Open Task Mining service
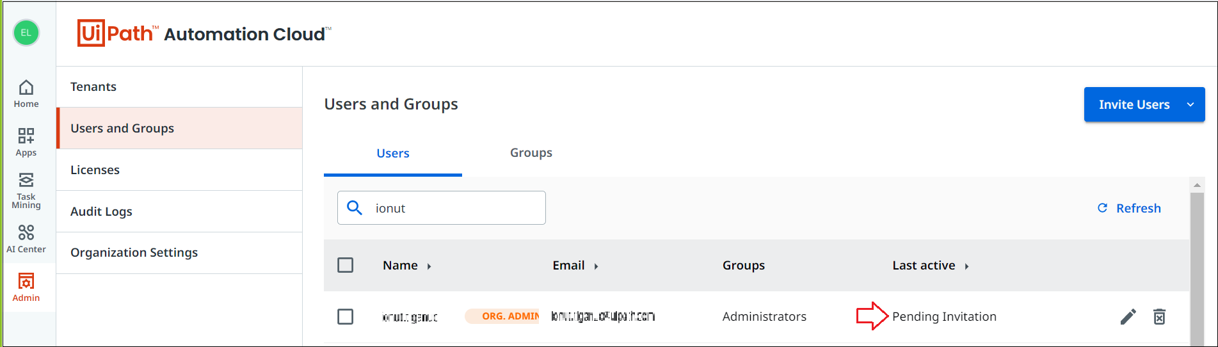1218x347 pixels. click(x=26, y=190)
